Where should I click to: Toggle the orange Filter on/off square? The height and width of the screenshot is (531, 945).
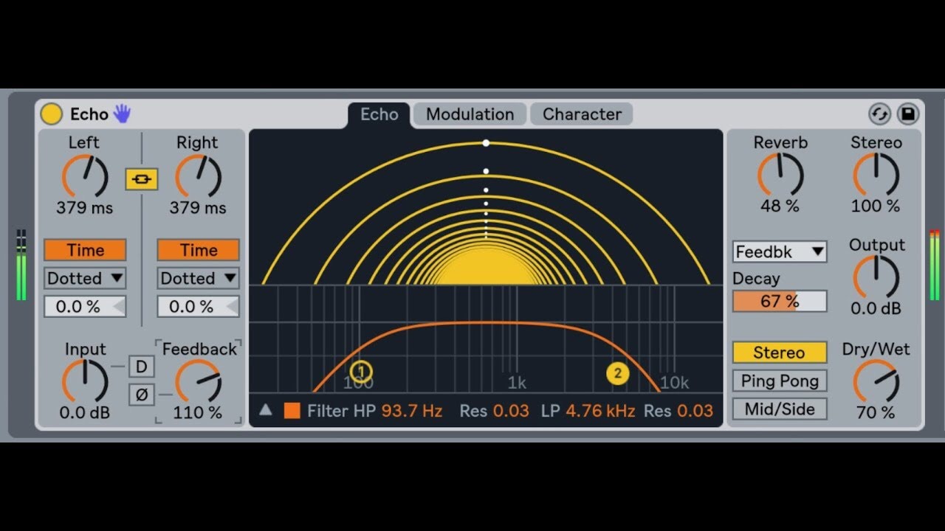292,411
